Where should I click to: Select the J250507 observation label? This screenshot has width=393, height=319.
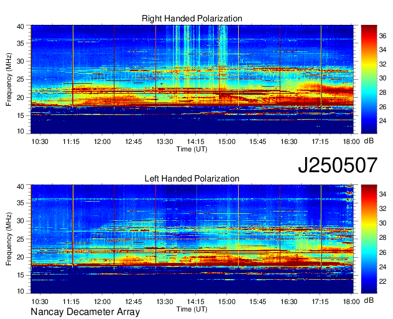338,165
